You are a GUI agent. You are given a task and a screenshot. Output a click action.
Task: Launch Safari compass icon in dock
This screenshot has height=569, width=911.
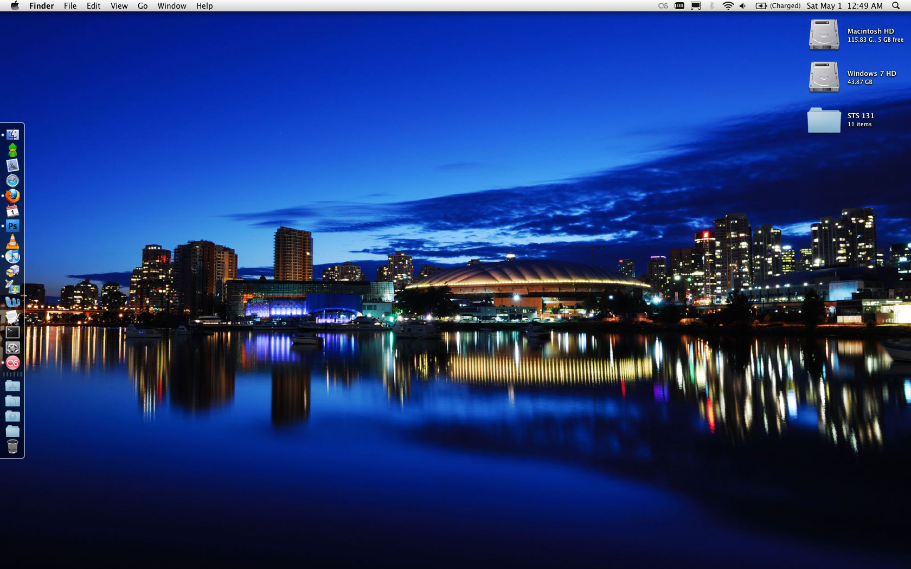tap(12, 180)
